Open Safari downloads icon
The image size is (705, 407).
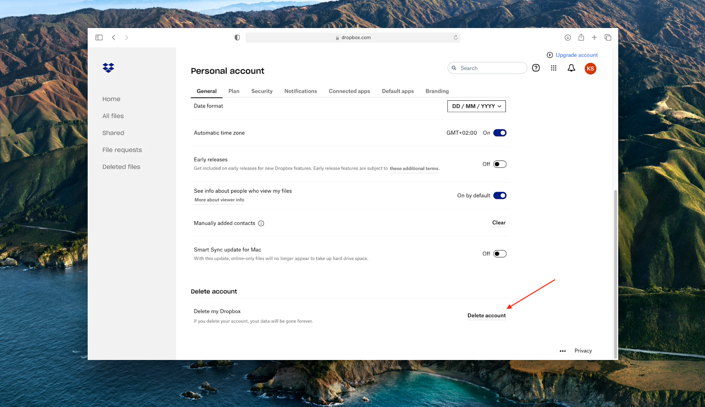tap(568, 38)
